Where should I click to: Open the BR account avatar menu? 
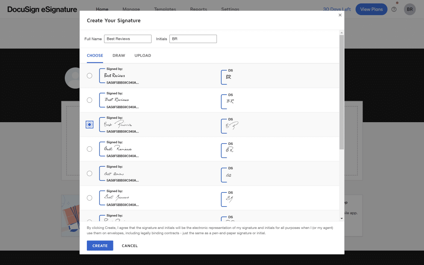[410, 9]
